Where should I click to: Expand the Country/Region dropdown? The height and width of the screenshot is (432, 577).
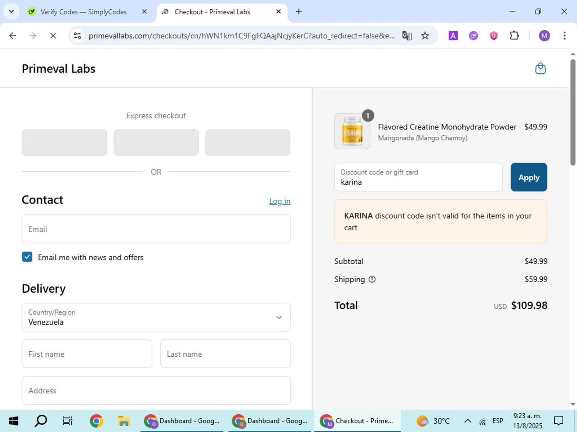click(156, 317)
